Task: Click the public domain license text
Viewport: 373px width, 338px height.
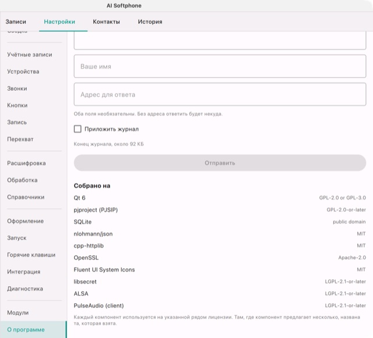Action: pyautogui.click(x=349, y=222)
